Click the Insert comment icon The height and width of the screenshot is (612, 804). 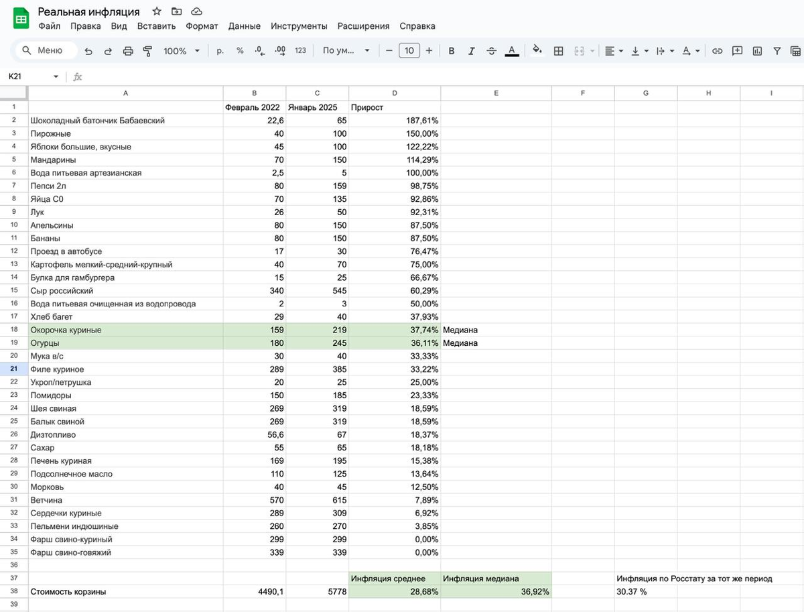pos(737,50)
